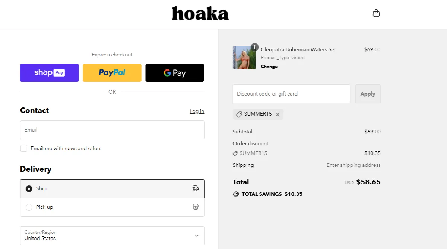Remove the SUMMER15 discount code
Image resolution: width=447 pixels, height=249 pixels.
point(278,114)
